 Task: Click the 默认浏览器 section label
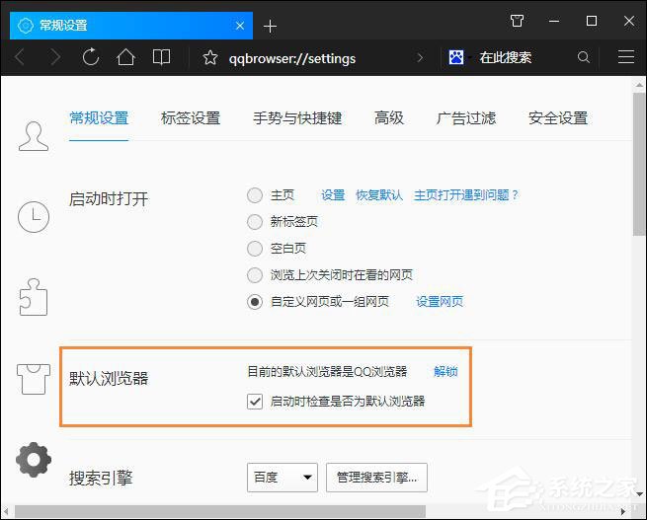(109, 378)
